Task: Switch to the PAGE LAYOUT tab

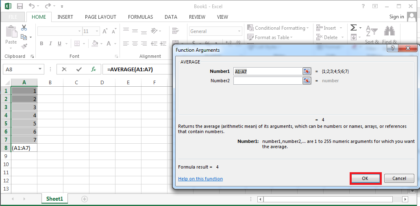Action: click(x=100, y=17)
